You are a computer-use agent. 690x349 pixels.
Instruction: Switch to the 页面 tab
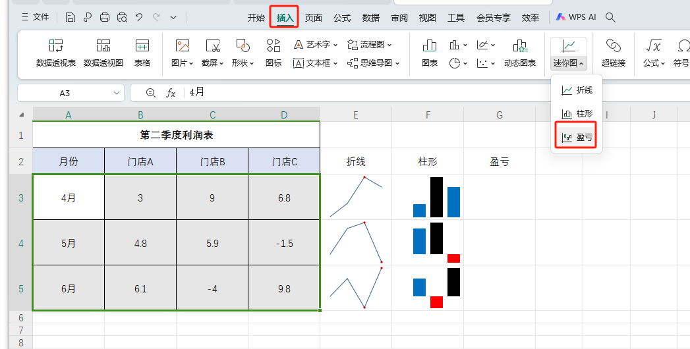313,18
